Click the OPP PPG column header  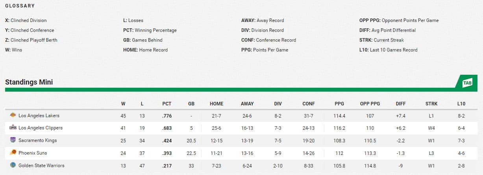tap(370, 104)
